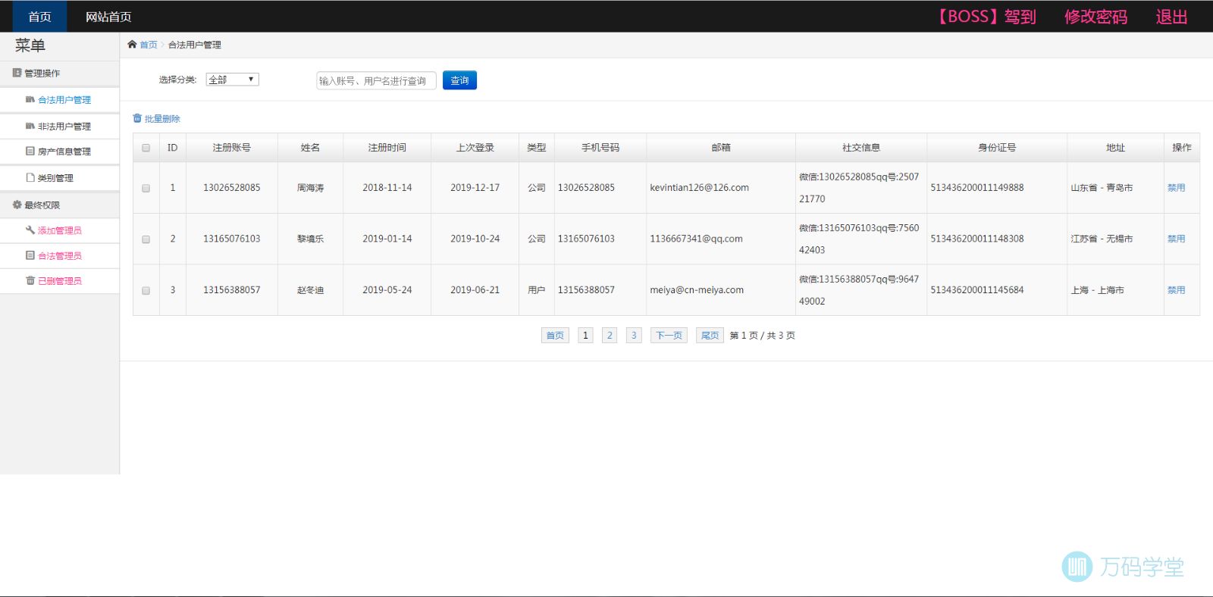Open 合法管理员 in the sidebar menu
This screenshot has width=1213, height=597.
point(60,256)
